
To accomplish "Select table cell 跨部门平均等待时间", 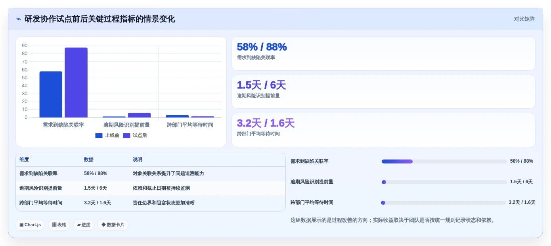I will point(41,203).
